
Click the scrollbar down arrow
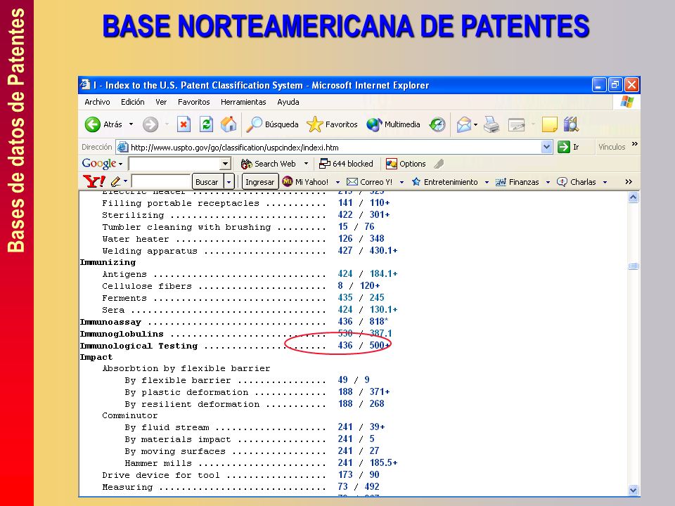click(x=634, y=490)
